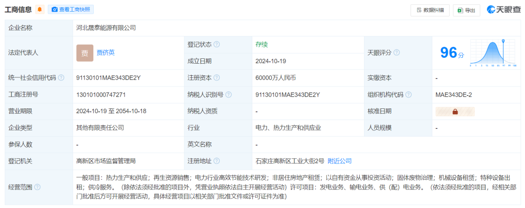The height and width of the screenshot is (208, 525).
Task: Click the 导出 export button
Action: point(466,10)
